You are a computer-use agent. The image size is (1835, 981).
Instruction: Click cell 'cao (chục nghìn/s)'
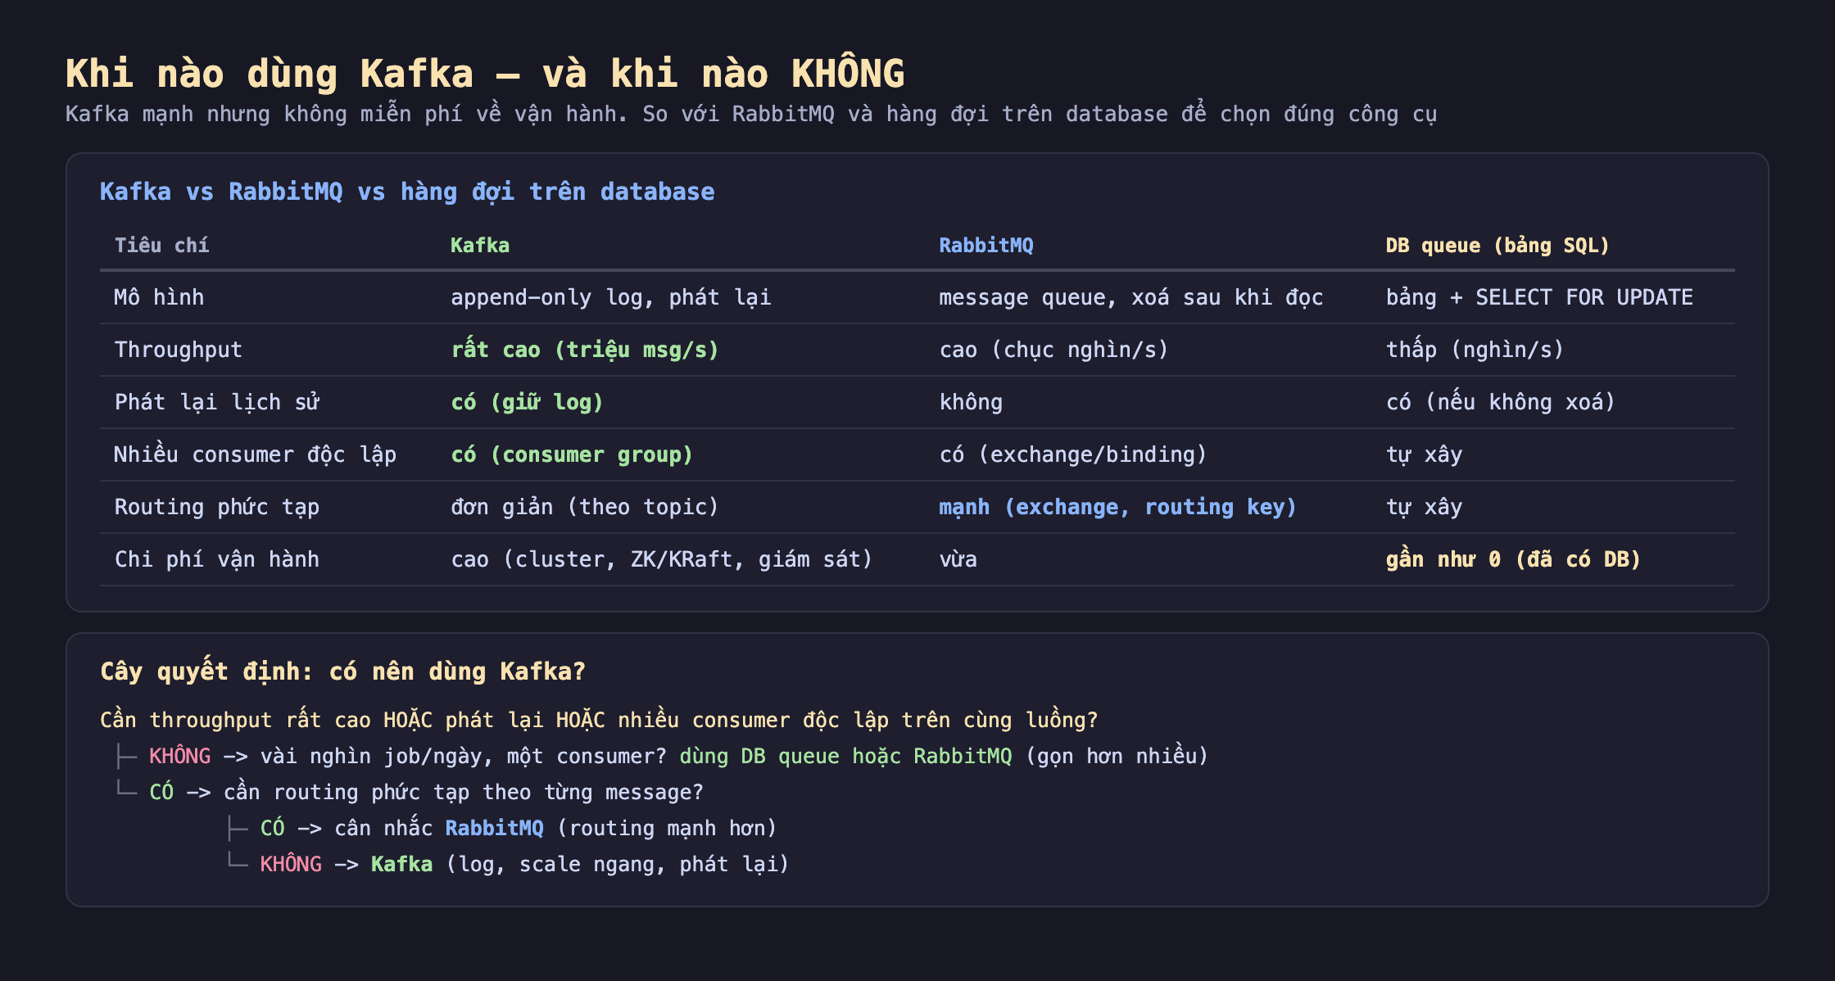pos(1053,350)
